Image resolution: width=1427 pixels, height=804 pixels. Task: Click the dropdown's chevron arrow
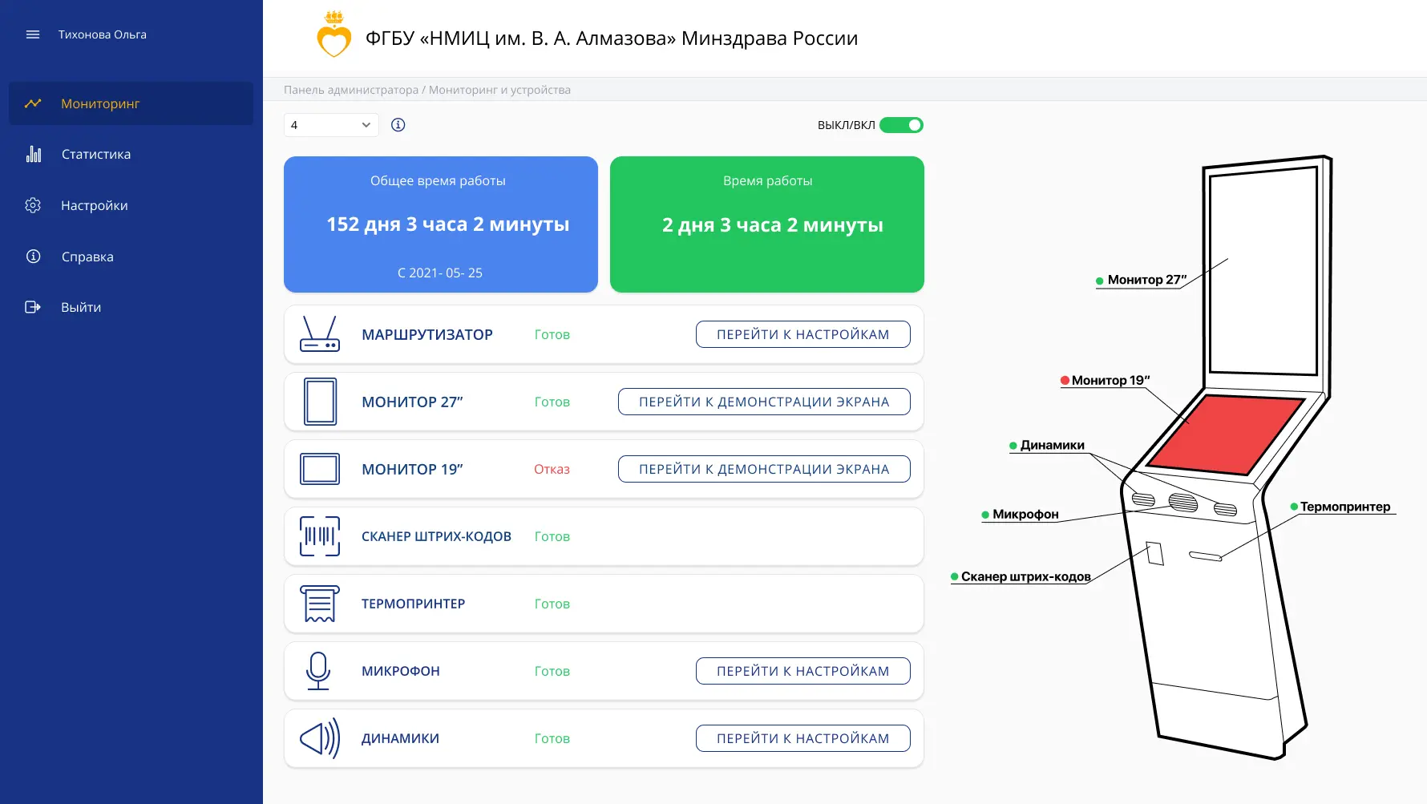point(366,125)
